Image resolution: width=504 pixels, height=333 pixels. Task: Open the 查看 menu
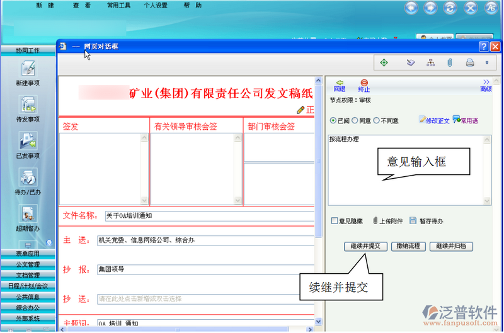coord(82,6)
